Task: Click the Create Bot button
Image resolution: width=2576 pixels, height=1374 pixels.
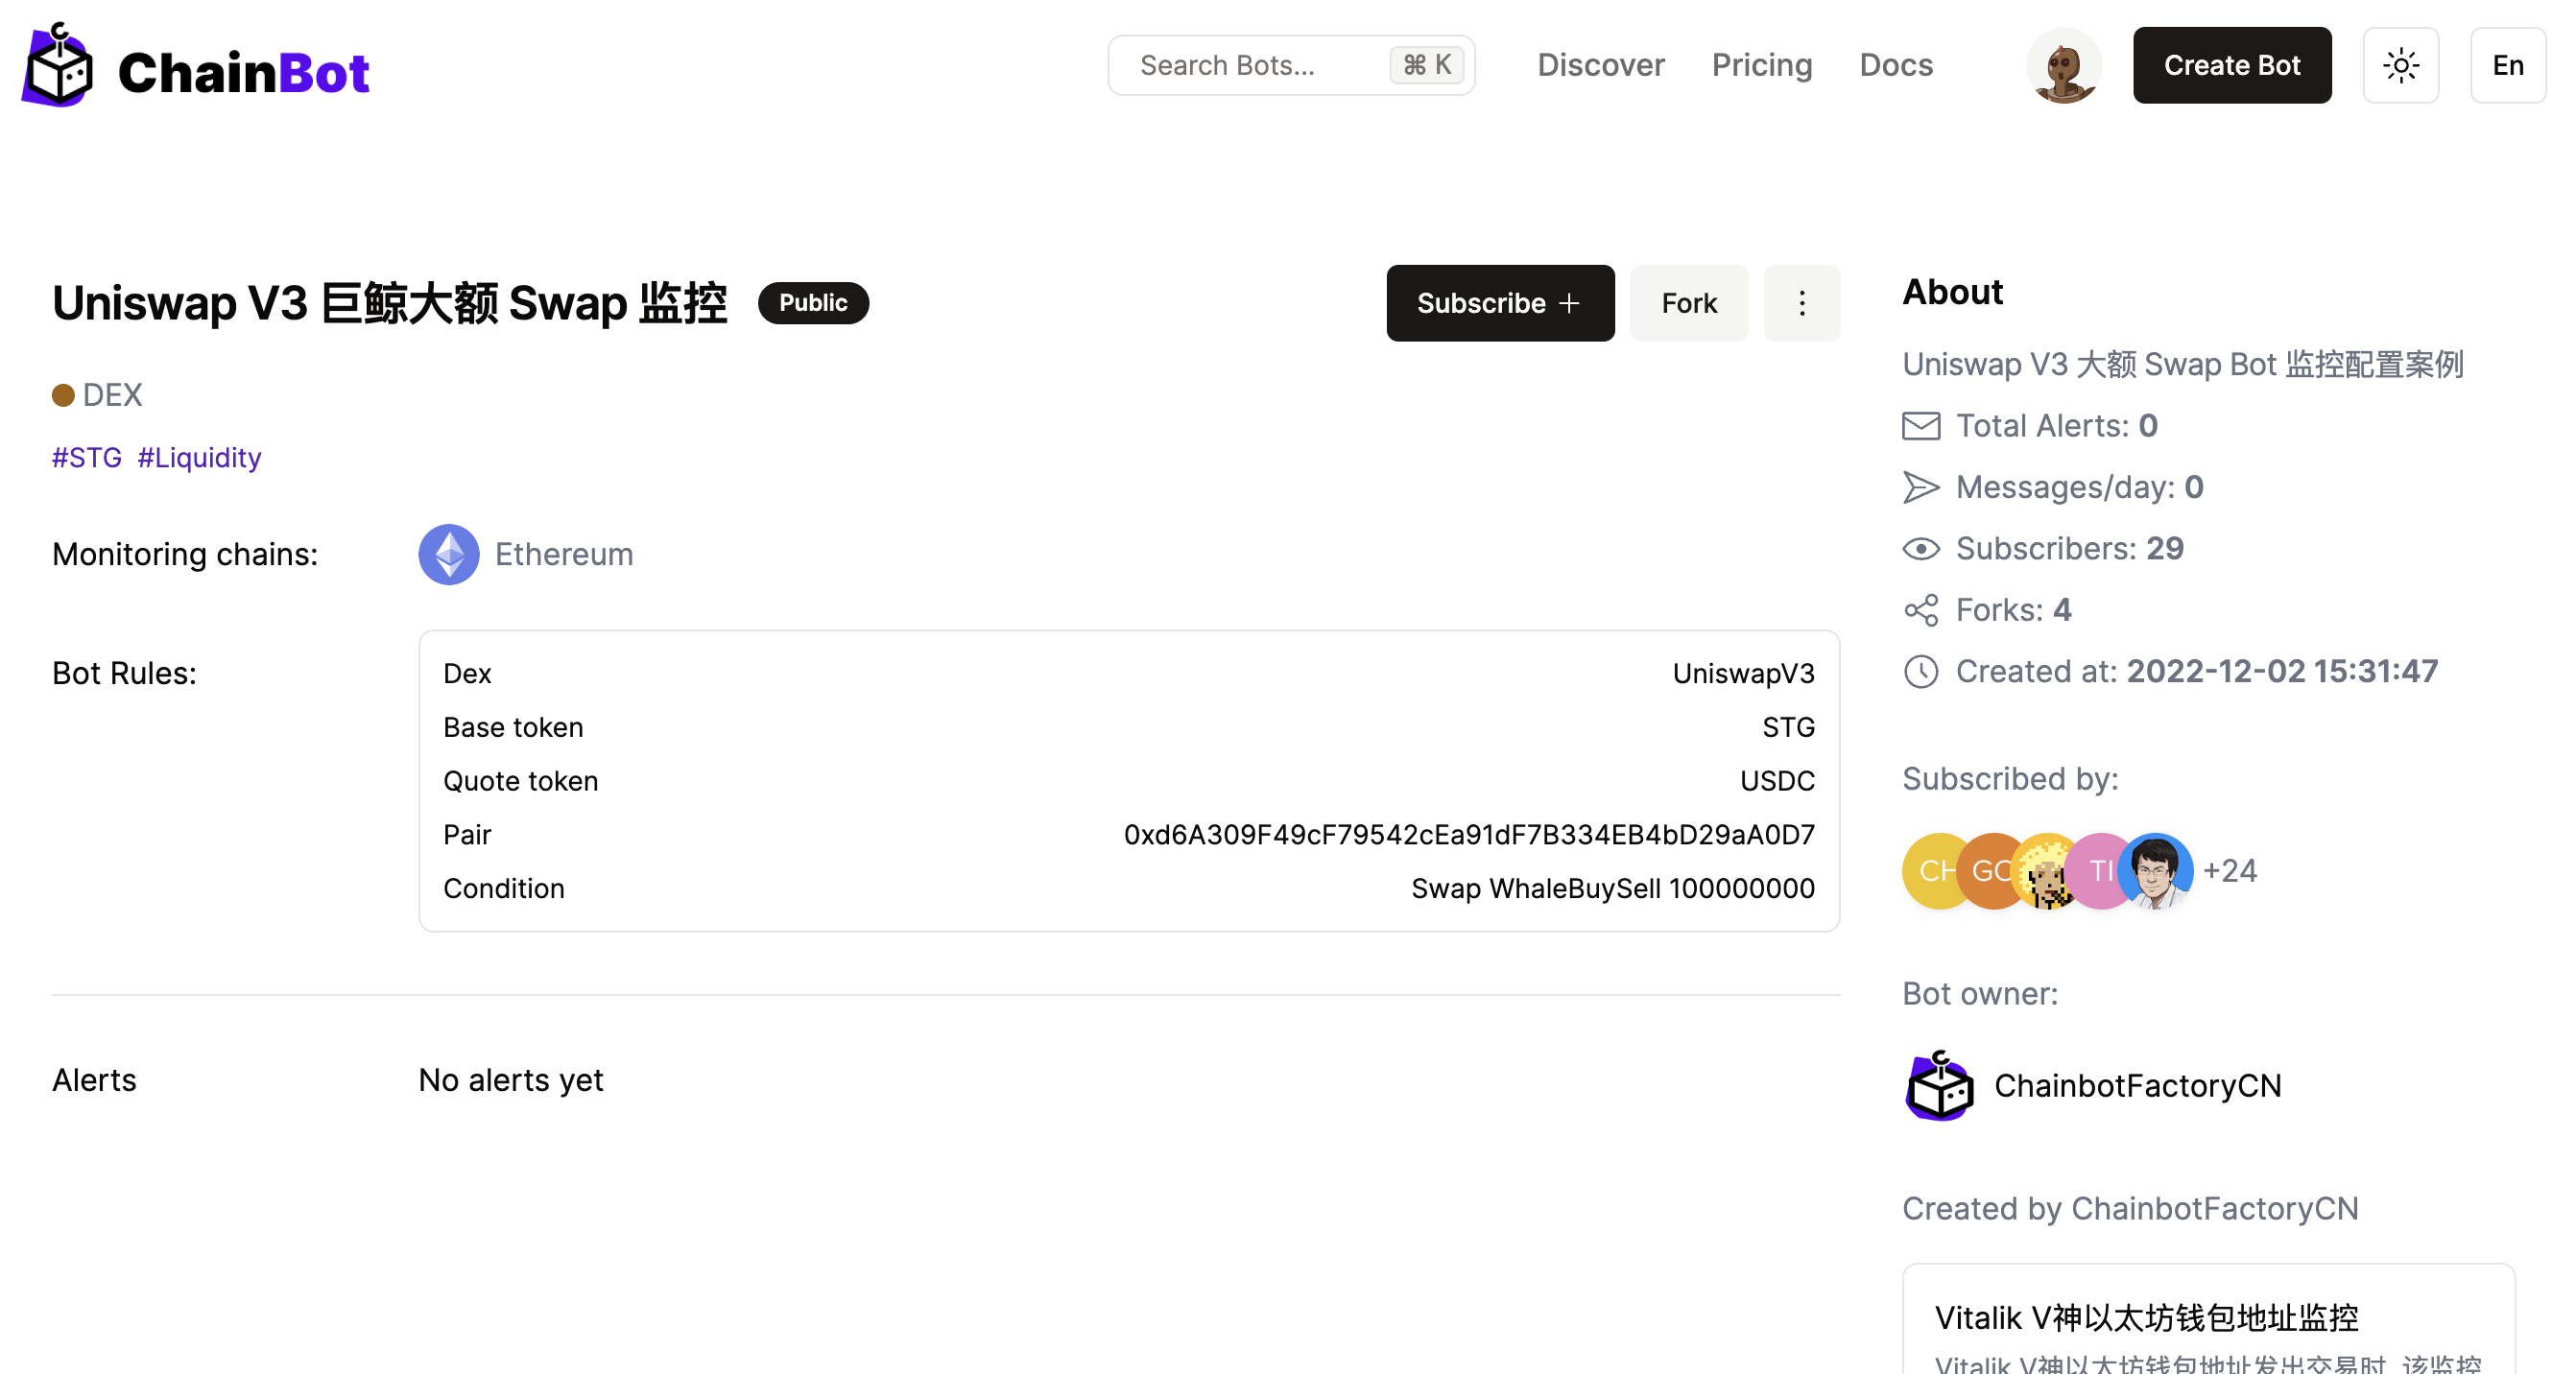Action: (x=2231, y=66)
